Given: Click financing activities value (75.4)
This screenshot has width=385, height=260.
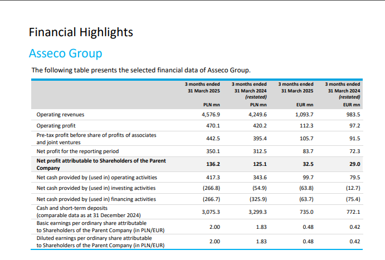Looking at the screenshot, I should click(353, 199).
